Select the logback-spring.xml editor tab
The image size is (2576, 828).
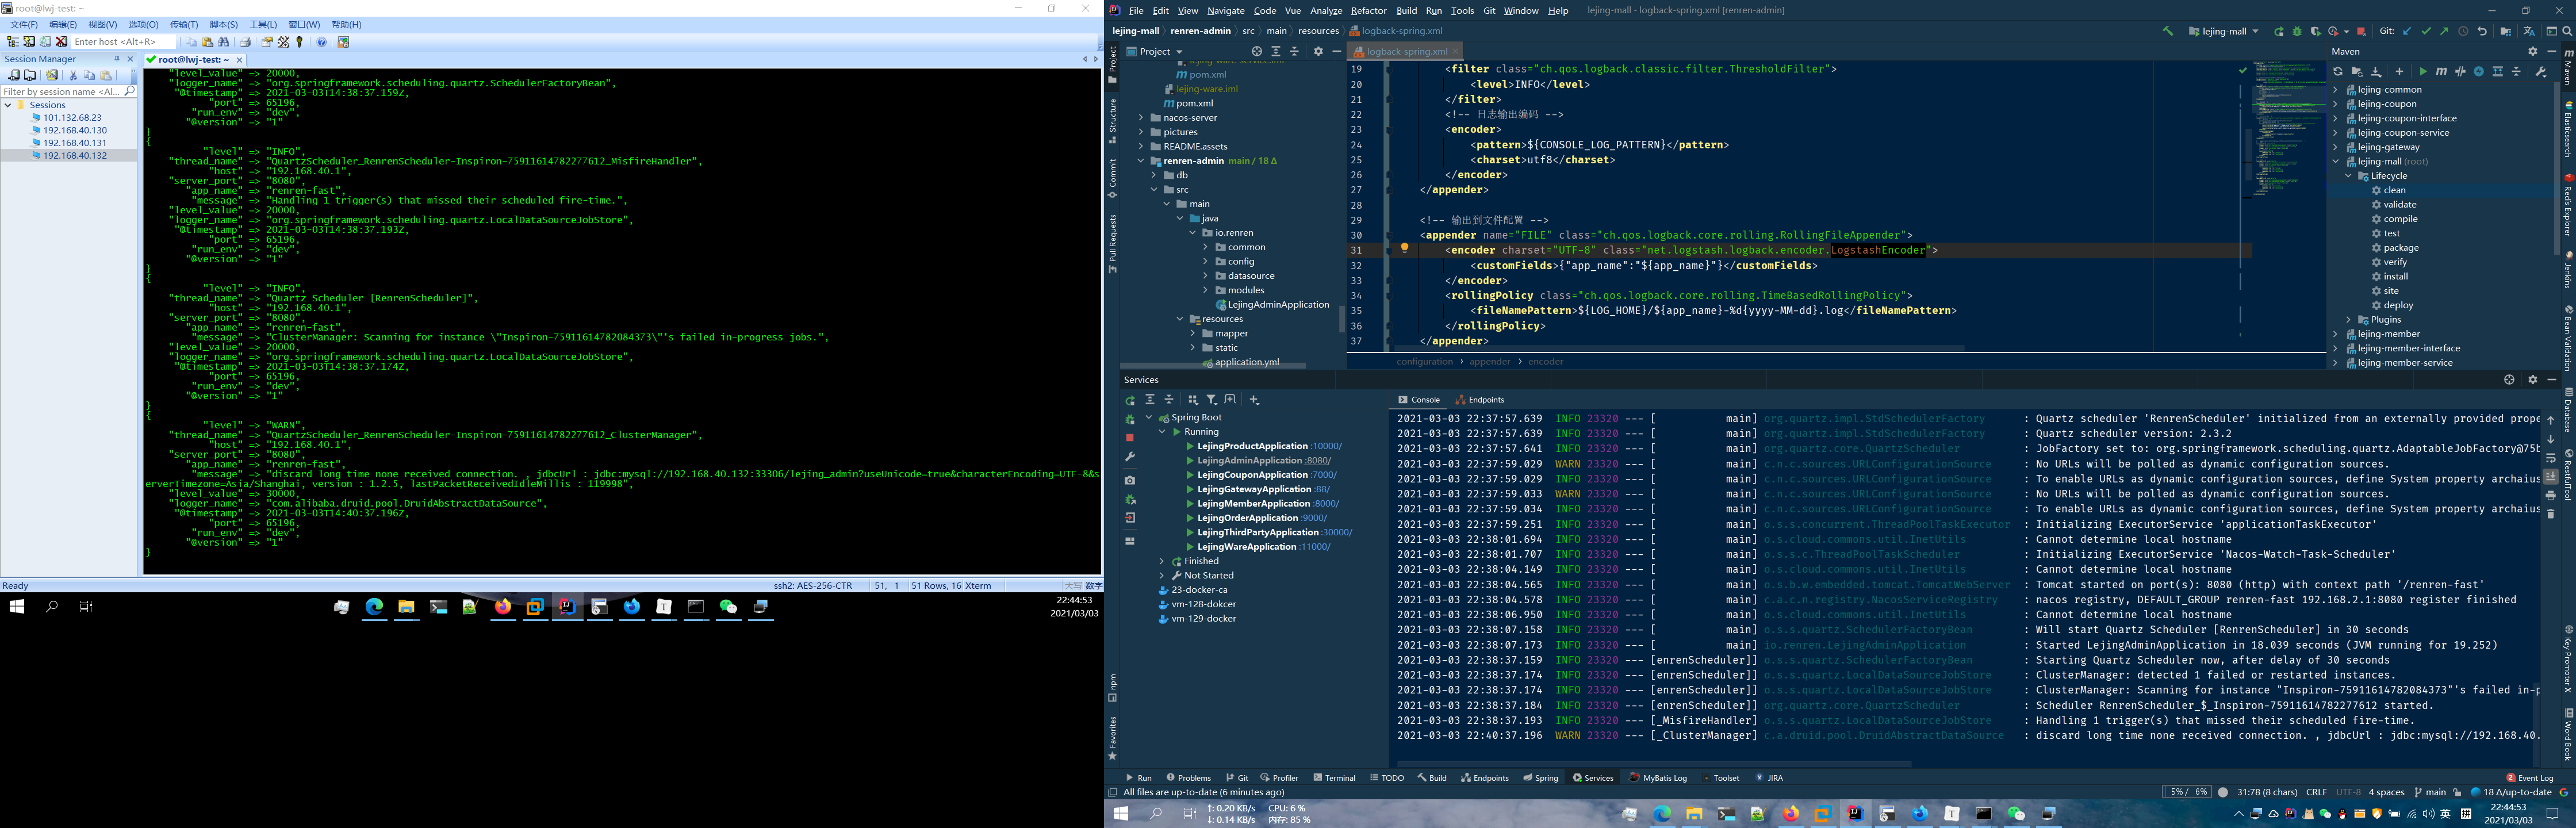coord(1405,51)
